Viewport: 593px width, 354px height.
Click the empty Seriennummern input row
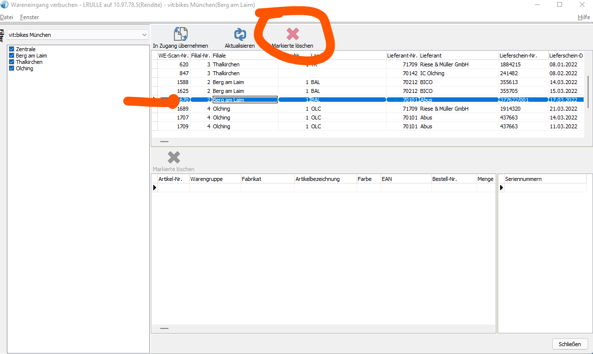point(545,187)
